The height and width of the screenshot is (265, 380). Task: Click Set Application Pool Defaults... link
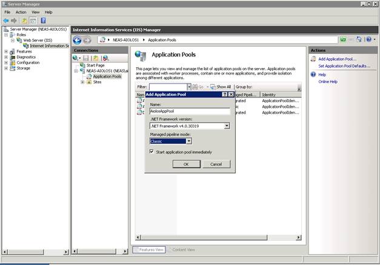click(344, 66)
